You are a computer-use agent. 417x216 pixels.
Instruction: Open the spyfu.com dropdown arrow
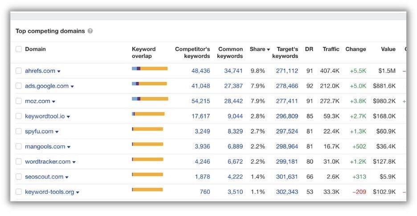click(x=57, y=132)
